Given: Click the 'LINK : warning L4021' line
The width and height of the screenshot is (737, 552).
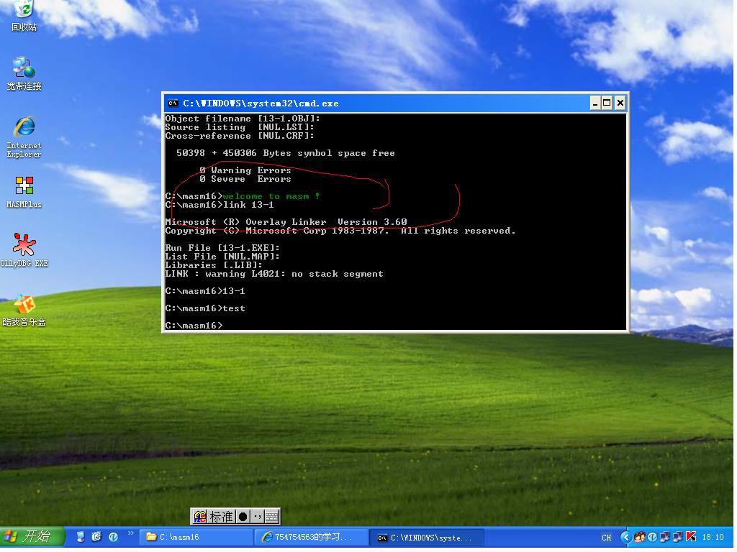Looking at the screenshot, I should [274, 274].
